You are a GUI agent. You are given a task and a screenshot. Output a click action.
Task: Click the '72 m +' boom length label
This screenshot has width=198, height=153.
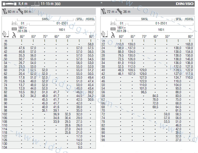[x=112, y=12]
